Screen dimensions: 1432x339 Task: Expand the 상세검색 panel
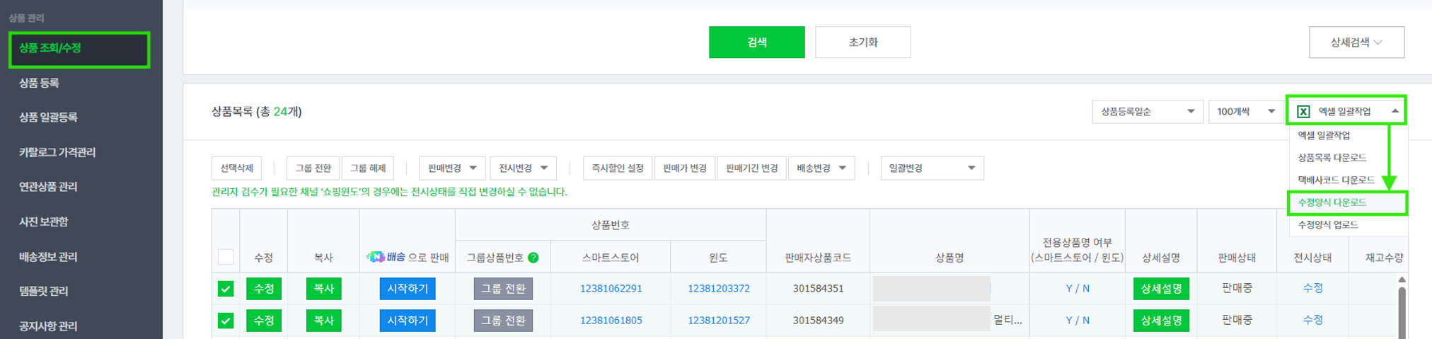[x=1356, y=42]
